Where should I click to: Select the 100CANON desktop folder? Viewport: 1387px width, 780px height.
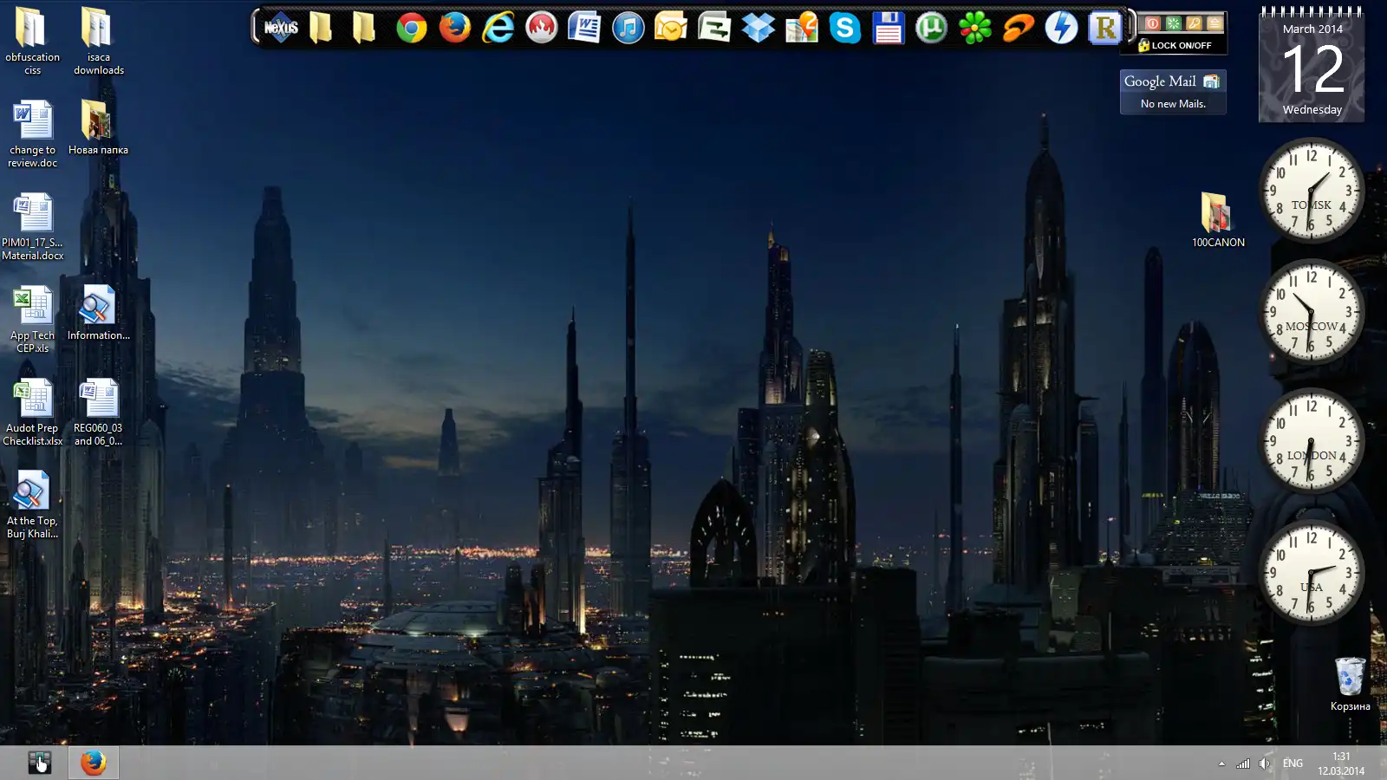[x=1216, y=218]
